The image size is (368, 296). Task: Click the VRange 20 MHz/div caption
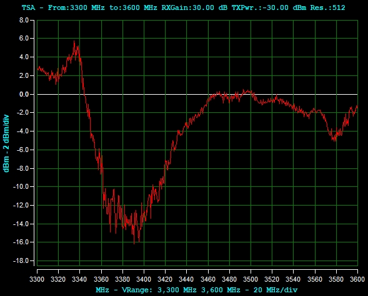coord(197,290)
